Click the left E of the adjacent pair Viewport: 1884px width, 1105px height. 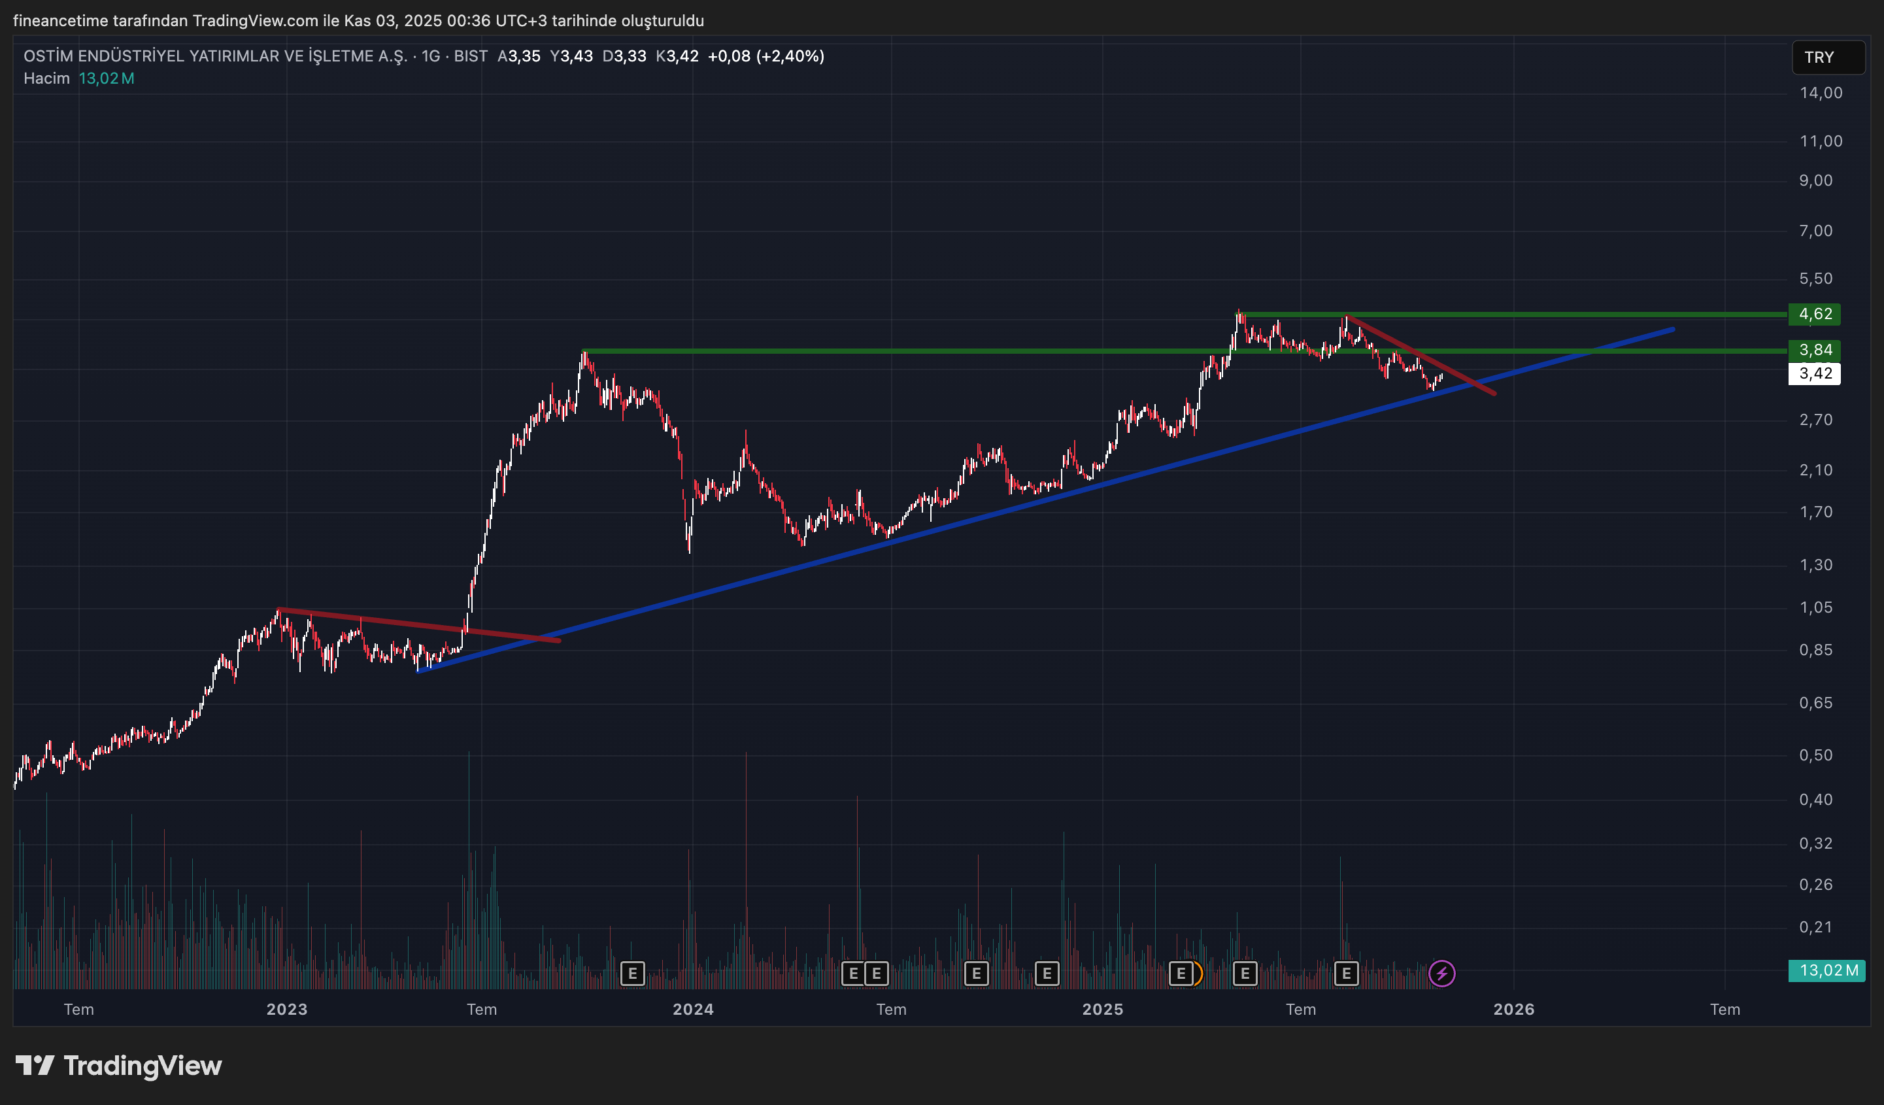point(853,974)
